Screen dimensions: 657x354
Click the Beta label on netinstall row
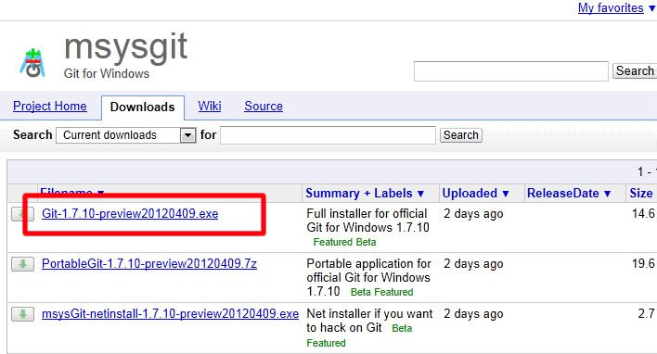(402, 328)
